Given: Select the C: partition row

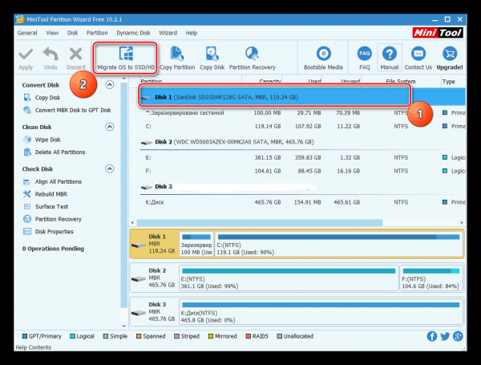Looking at the screenshot, I should 302,127.
